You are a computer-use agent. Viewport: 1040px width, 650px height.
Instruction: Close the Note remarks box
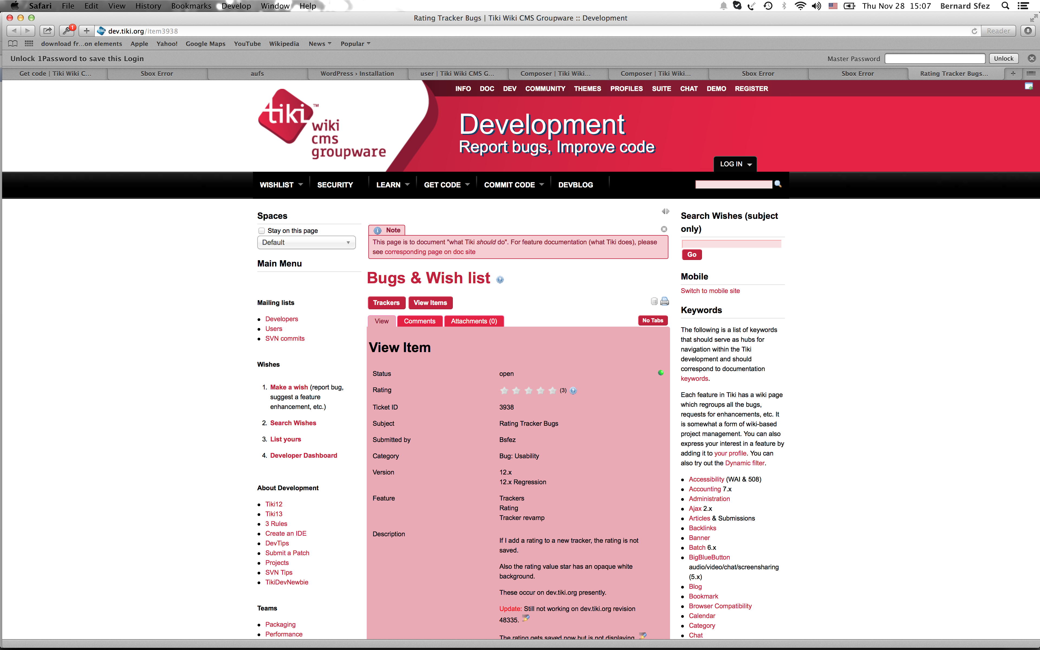click(664, 229)
